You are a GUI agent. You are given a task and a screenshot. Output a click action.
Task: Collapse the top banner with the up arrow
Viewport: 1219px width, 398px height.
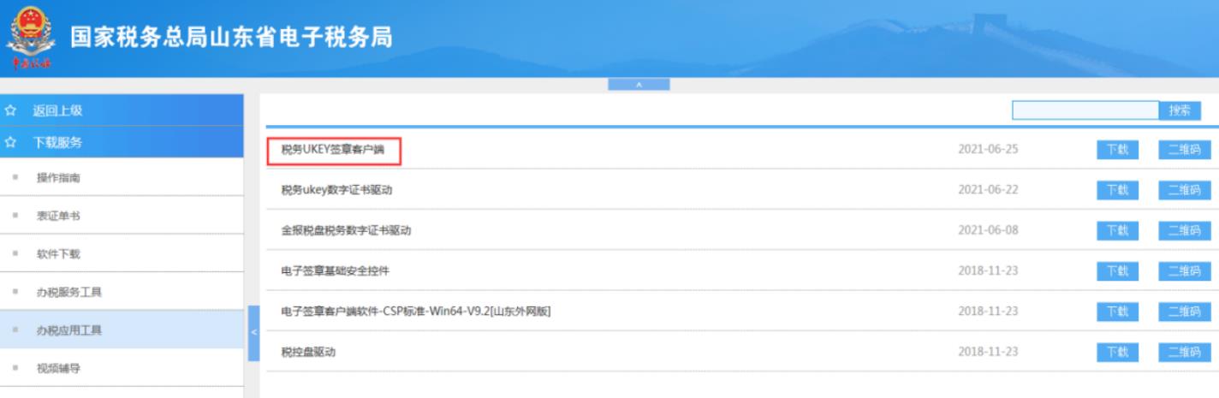(x=639, y=85)
